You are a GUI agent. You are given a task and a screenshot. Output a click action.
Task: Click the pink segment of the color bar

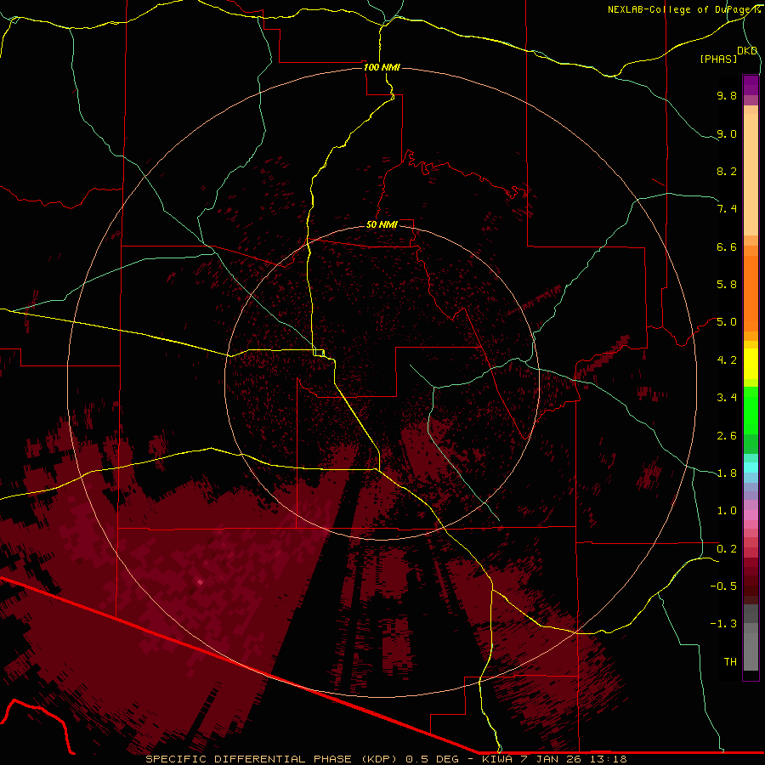coord(751,515)
